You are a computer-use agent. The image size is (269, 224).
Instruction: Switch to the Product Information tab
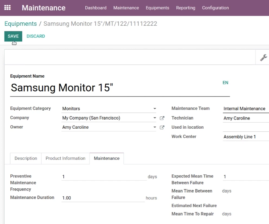(65, 158)
